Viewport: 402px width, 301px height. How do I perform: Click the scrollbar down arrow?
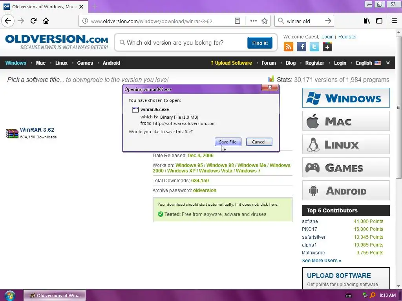click(x=398, y=286)
